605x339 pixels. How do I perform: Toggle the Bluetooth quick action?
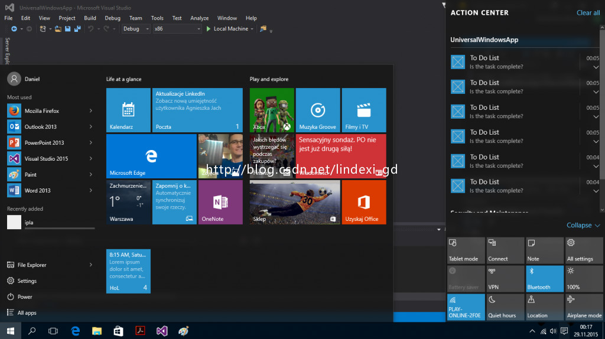[x=545, y=278]
